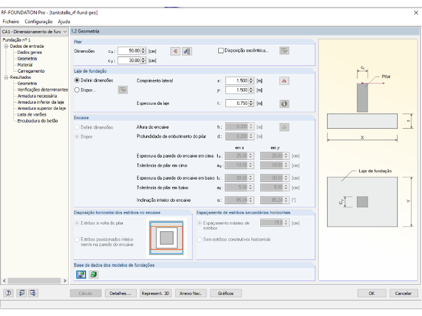This screenshot has width=422, height=316.
Task: Select Dados gerais in the tree
Action: pyautogui.click(x=29, y=53)
